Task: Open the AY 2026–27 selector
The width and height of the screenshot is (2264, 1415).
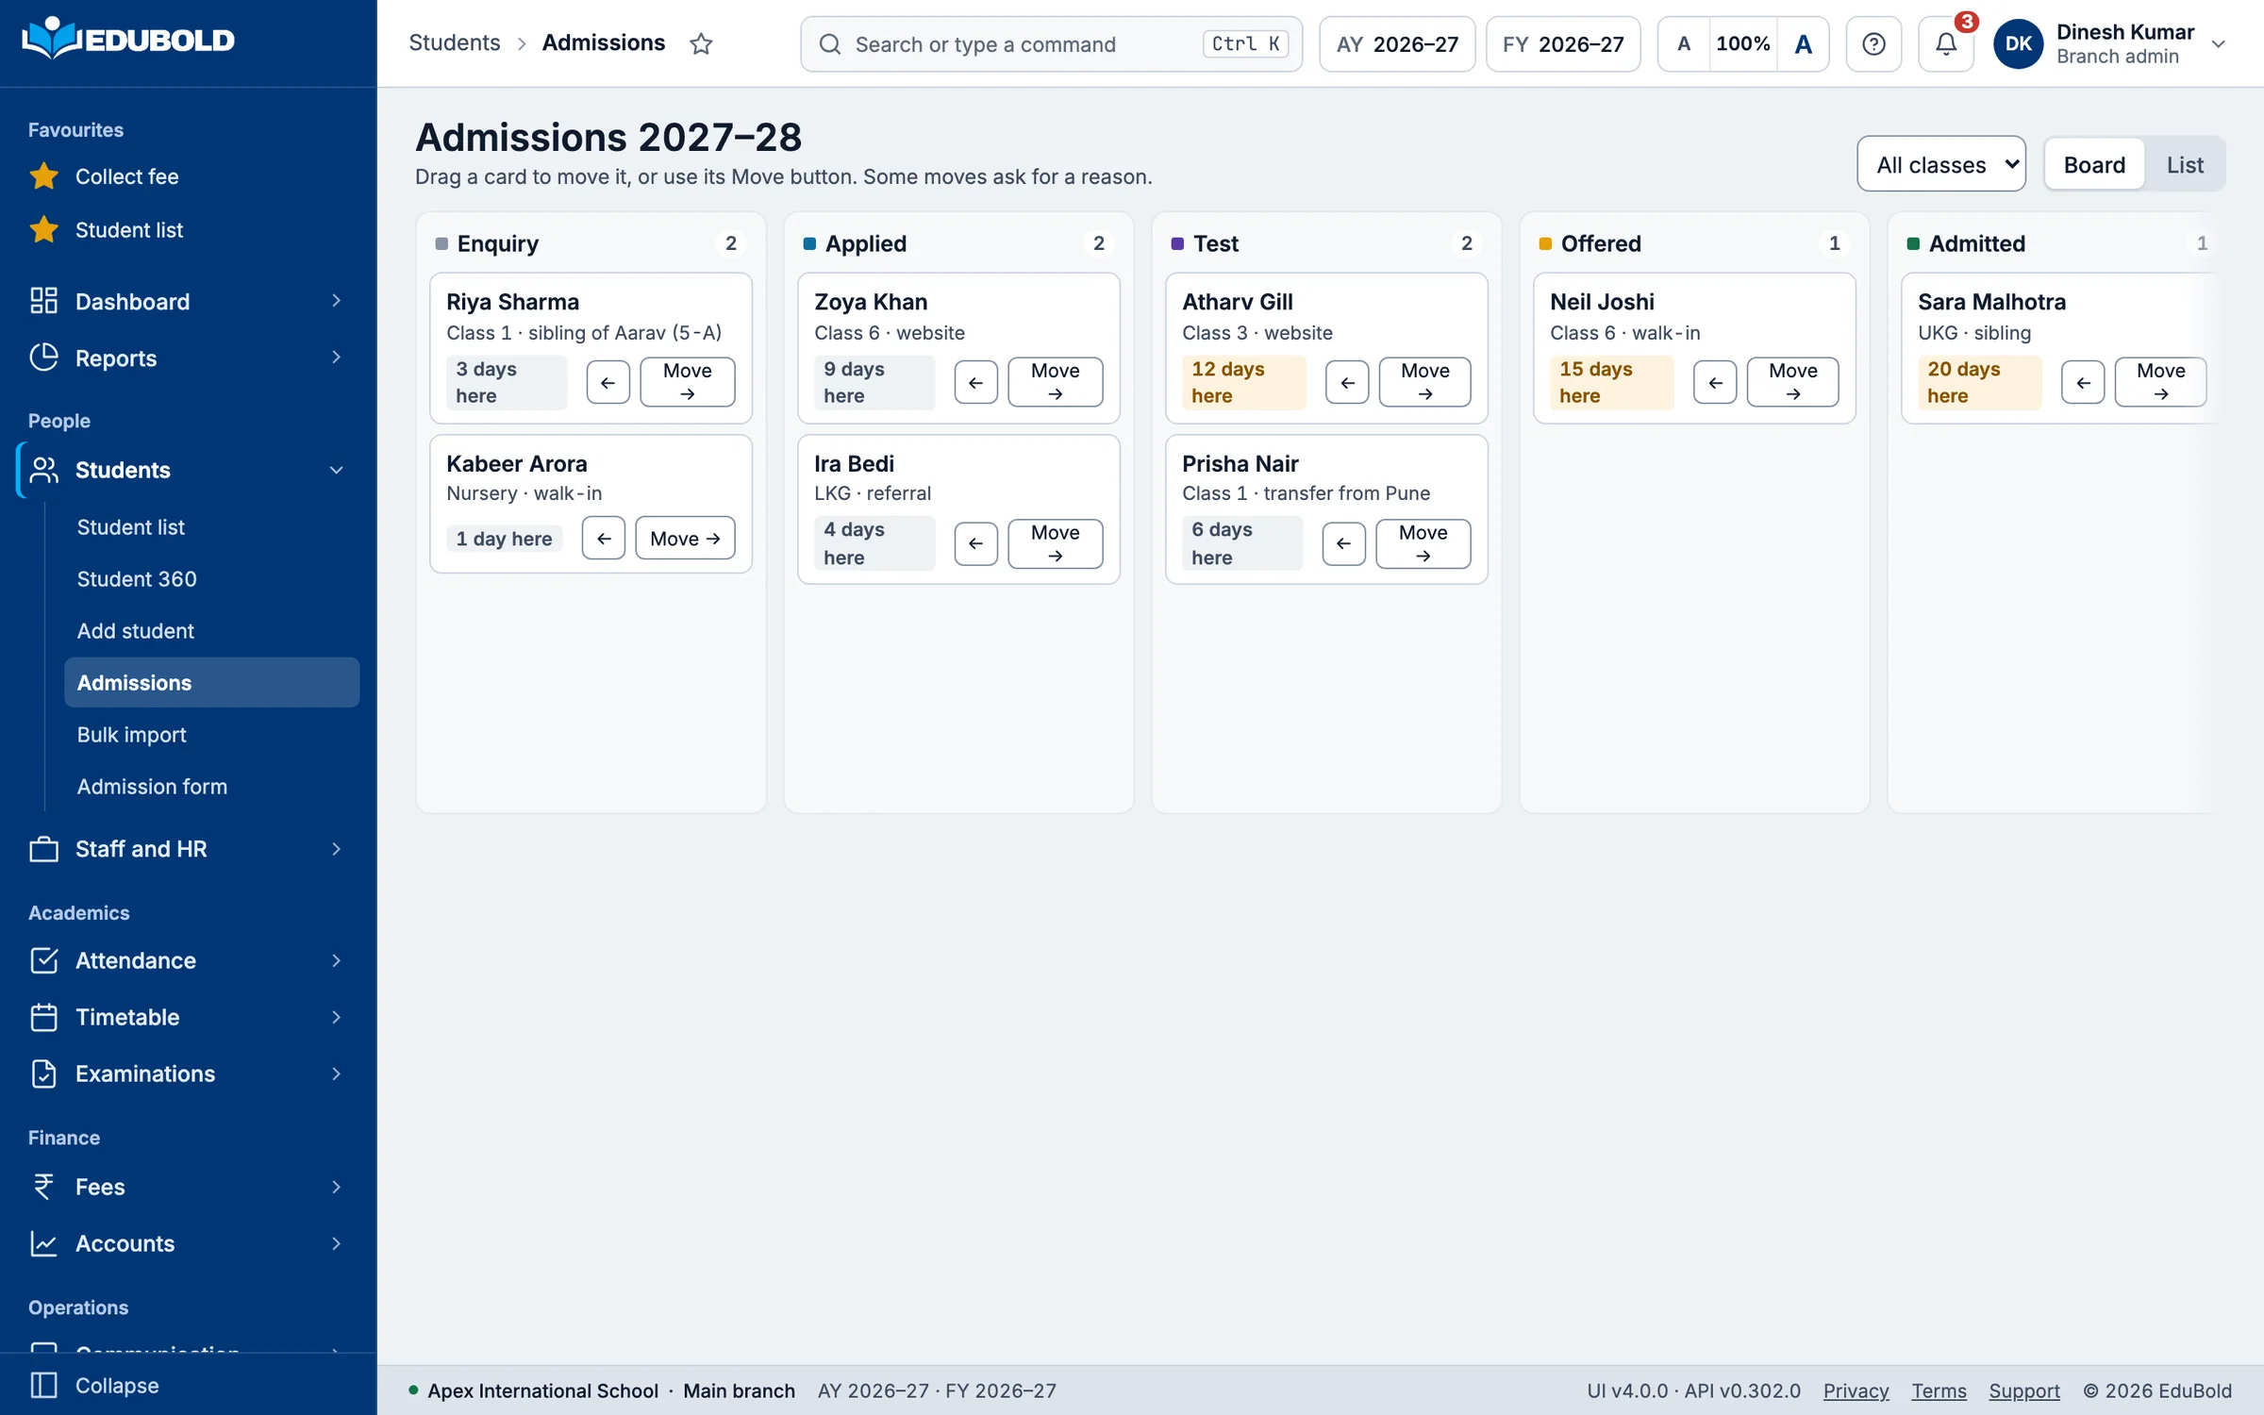Action: (x=1397, y=44)
